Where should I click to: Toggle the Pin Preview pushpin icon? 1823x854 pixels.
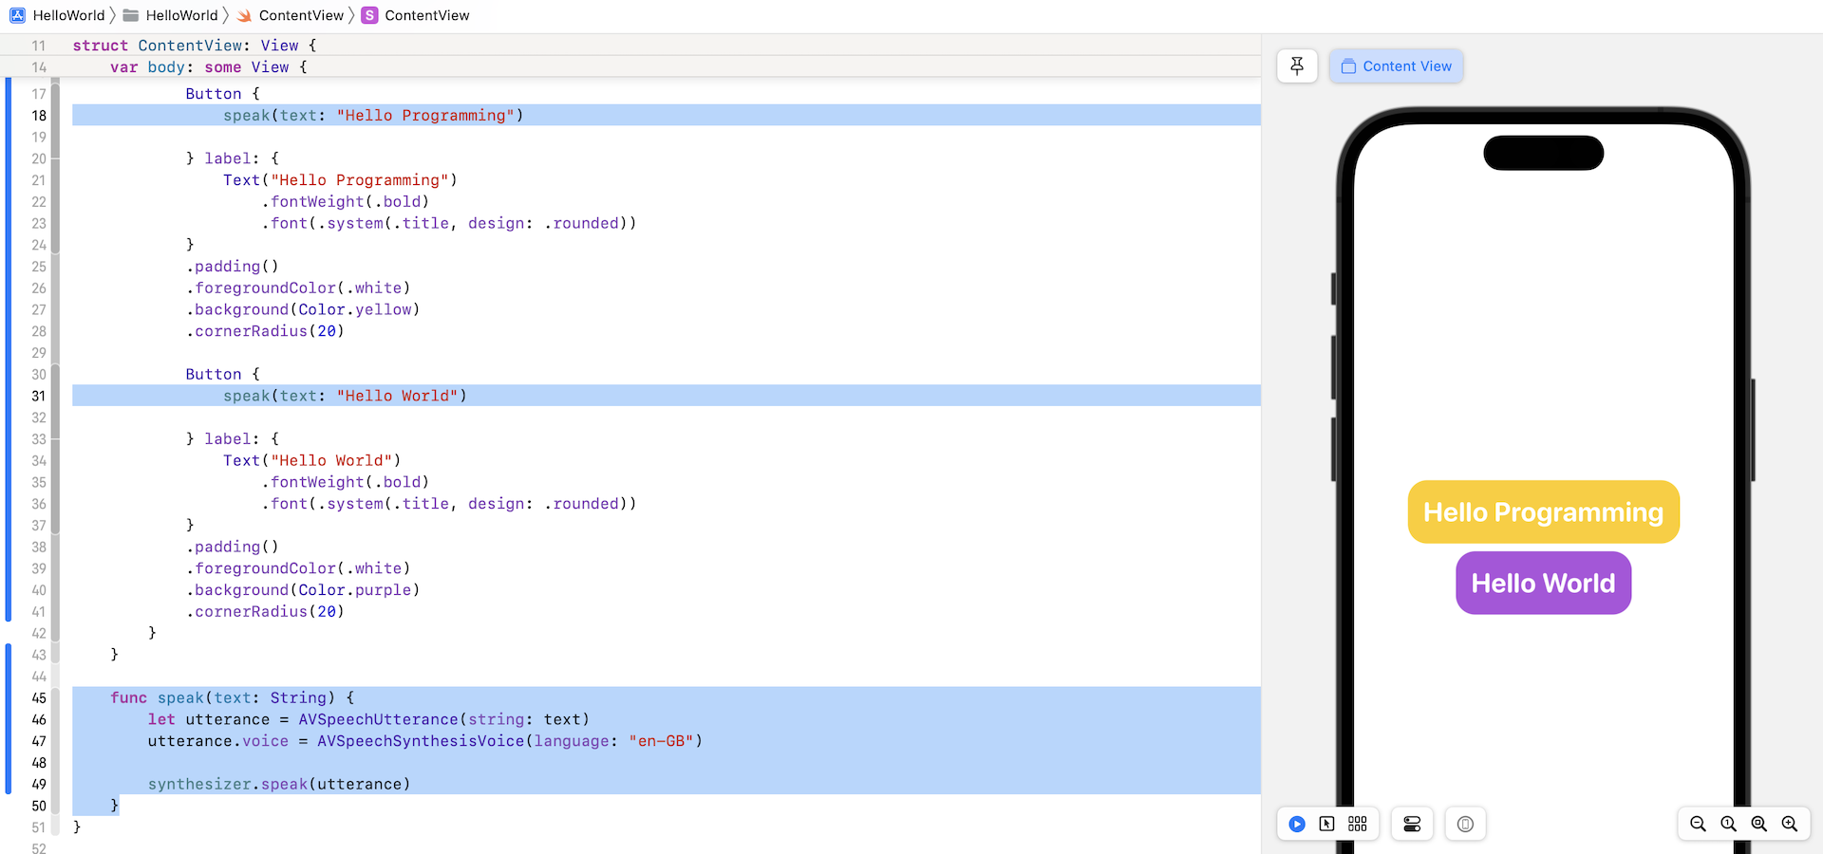[x=1297, y=65]
